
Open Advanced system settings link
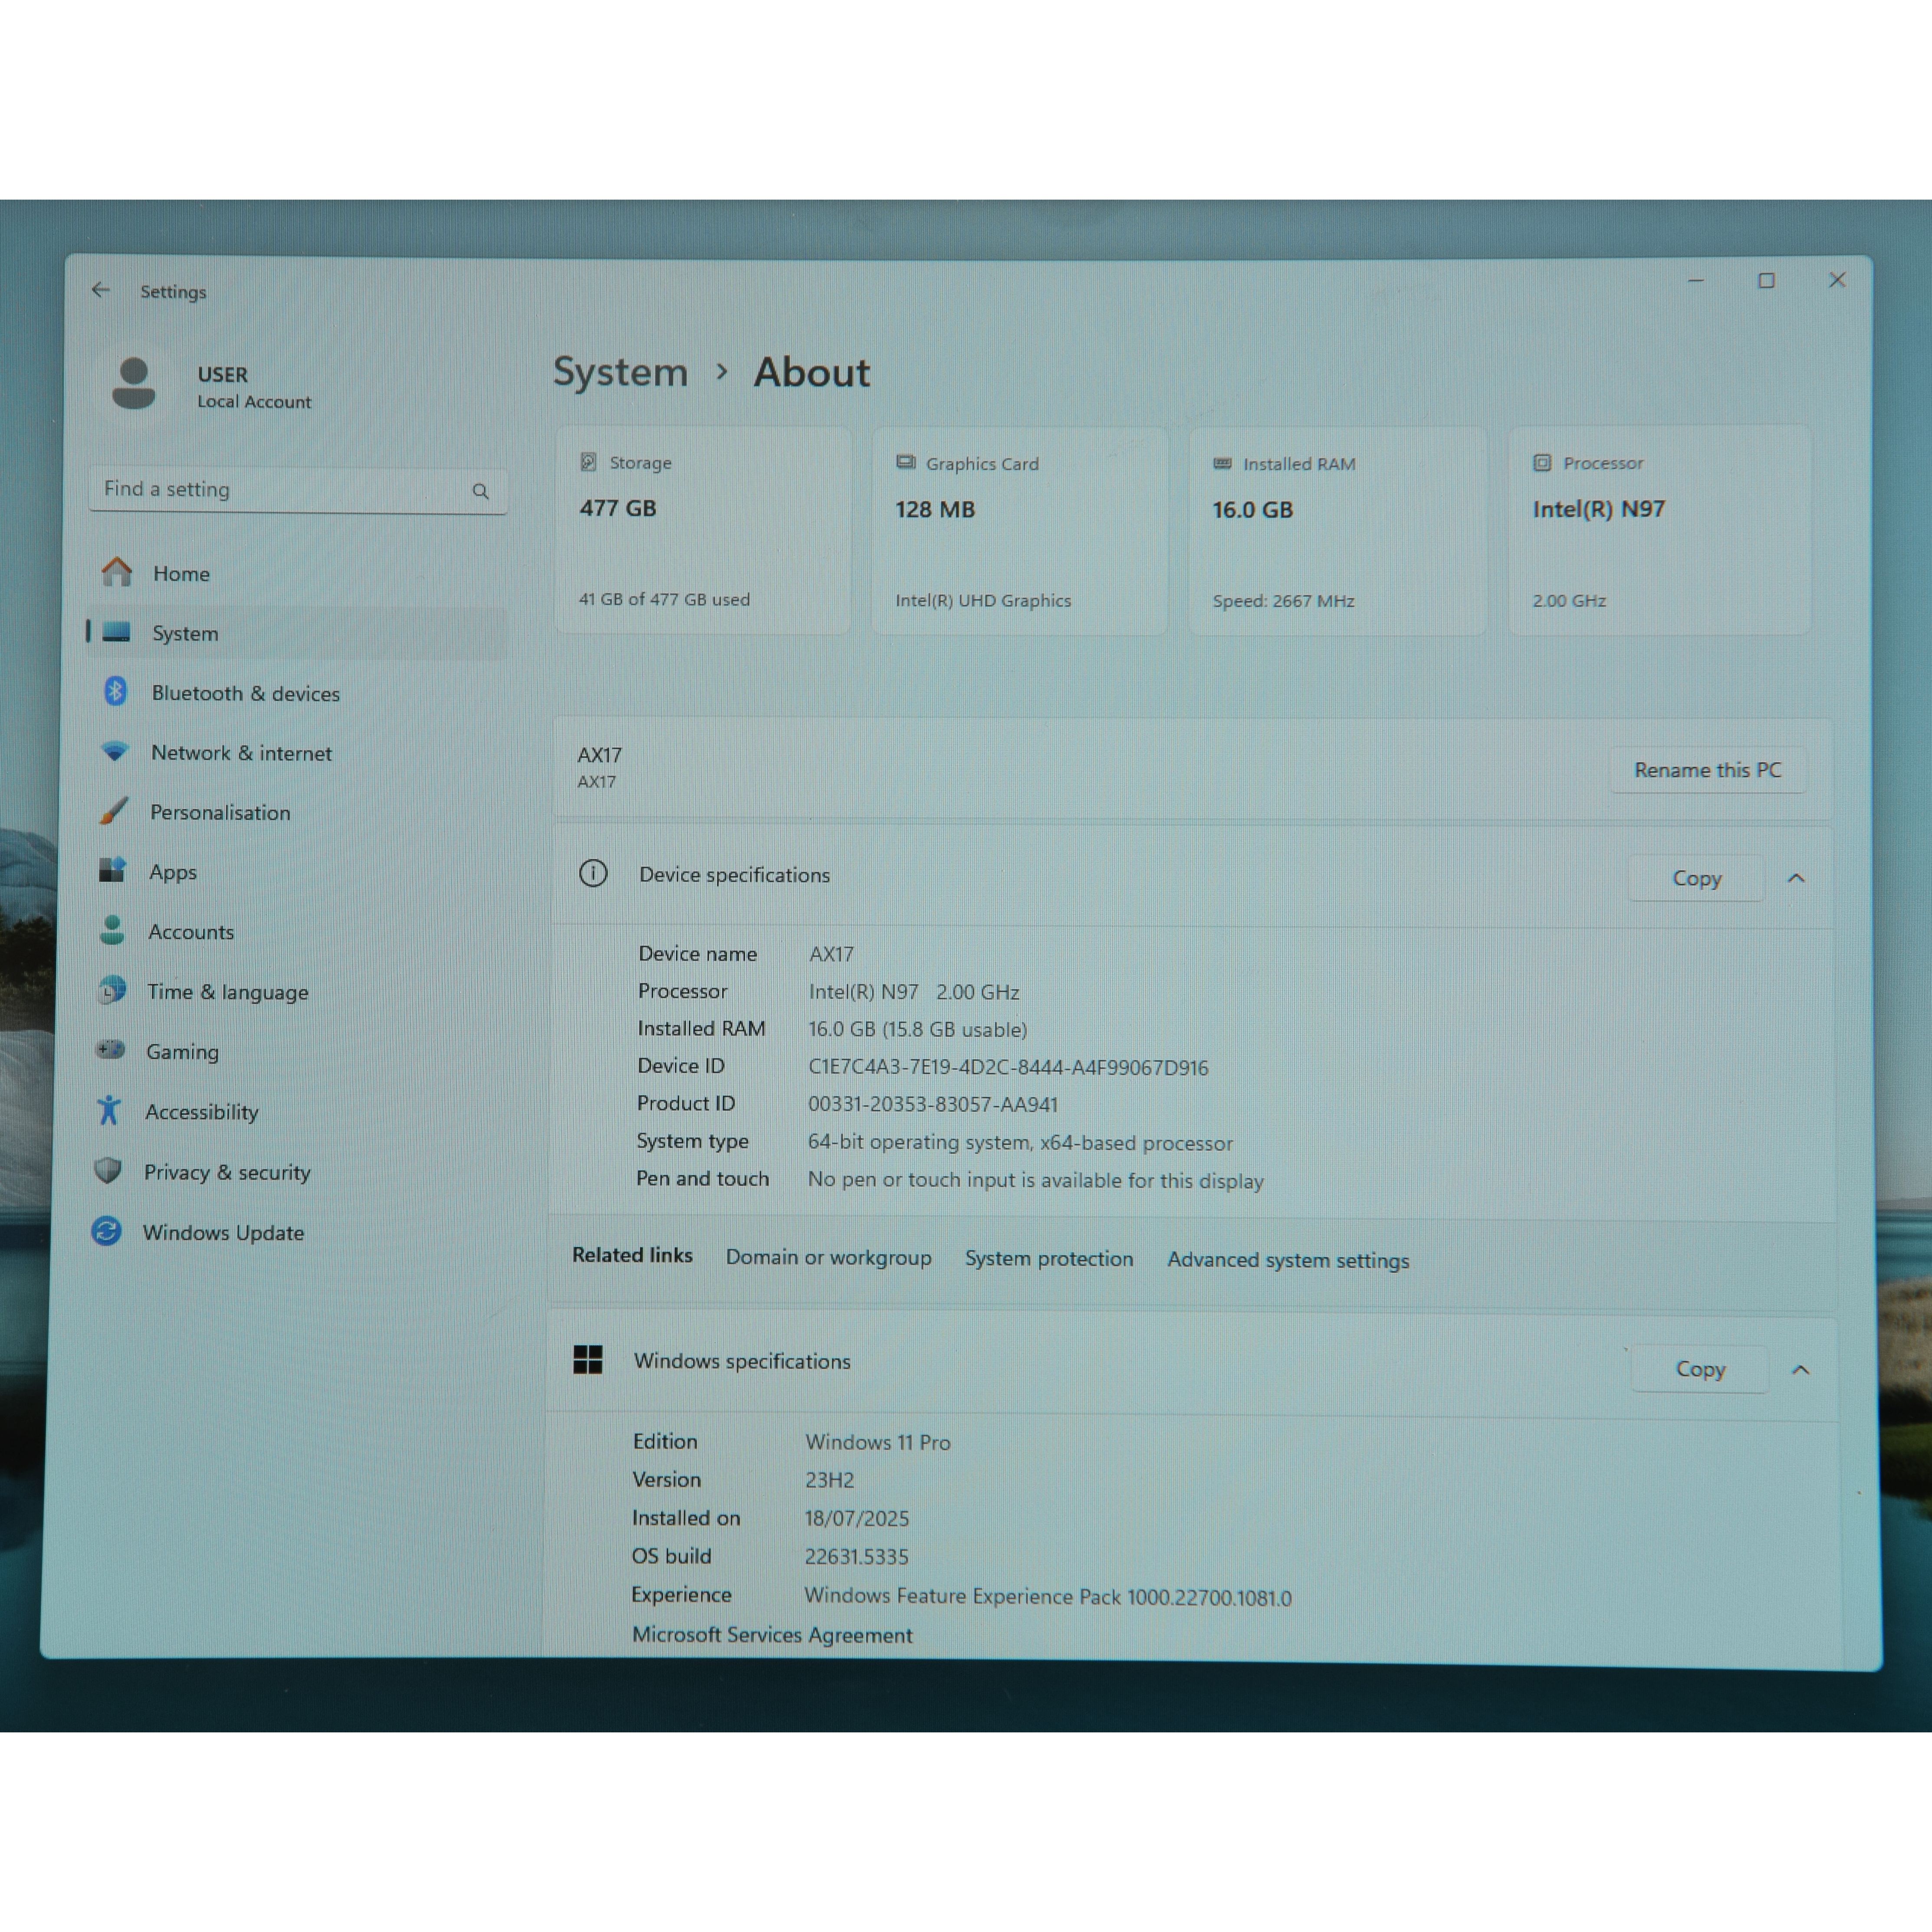[x=1288, y=1260]
